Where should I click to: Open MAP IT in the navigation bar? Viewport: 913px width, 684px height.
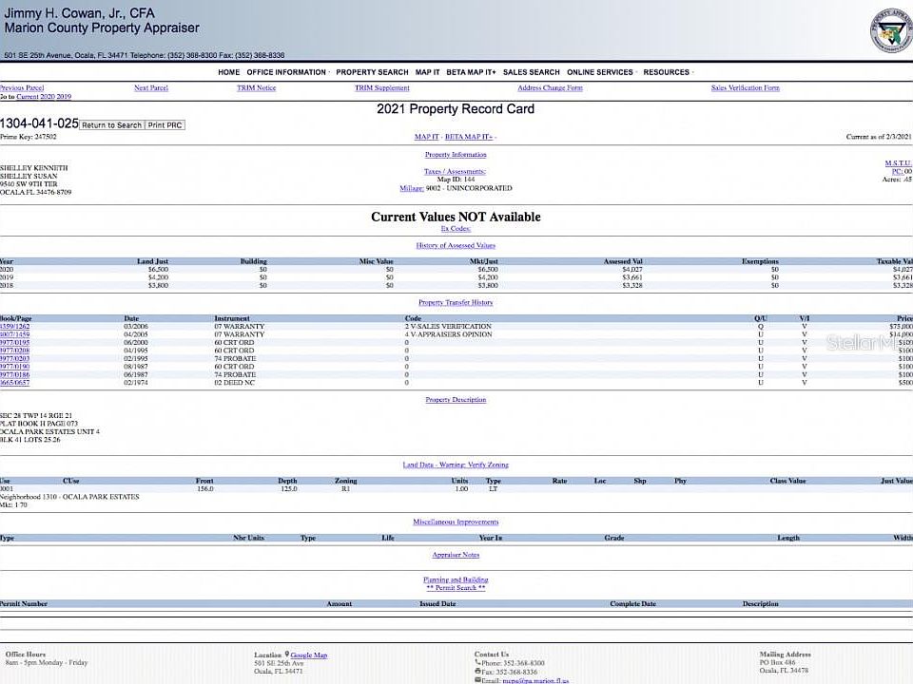pyautogui.click(x=427, y=72)
